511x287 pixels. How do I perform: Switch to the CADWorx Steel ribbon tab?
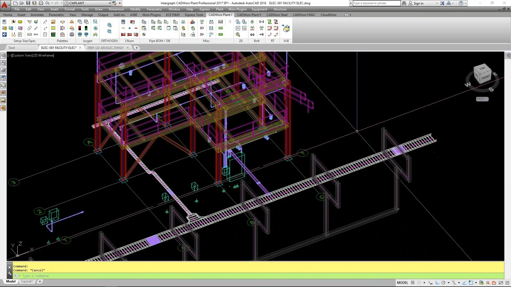tap(277, 15)
